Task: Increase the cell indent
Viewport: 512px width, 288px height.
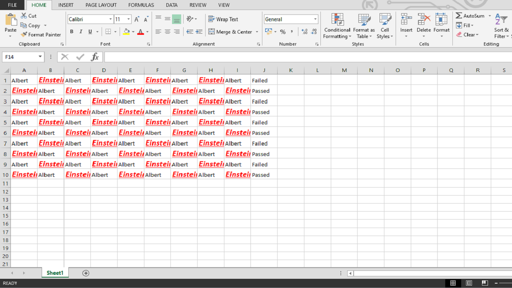Action: click(199, 32)
